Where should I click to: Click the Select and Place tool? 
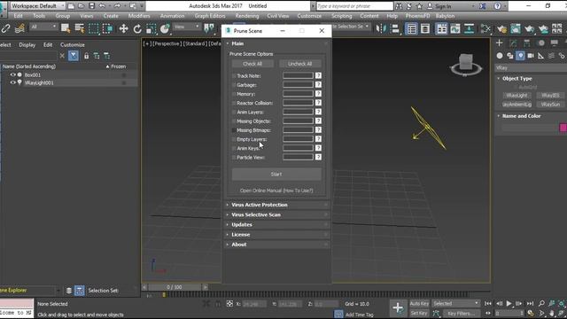[165, 28]
